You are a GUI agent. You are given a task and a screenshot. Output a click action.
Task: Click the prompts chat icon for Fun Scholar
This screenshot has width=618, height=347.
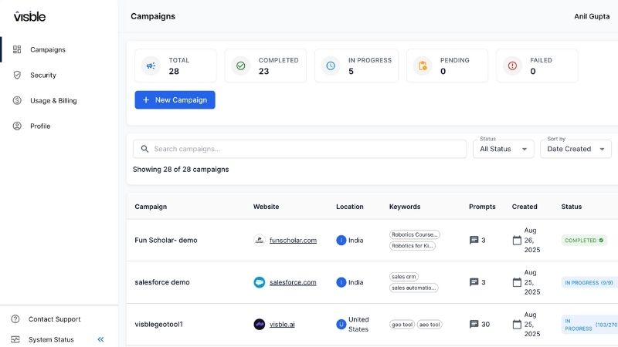[x=474, y=240]
